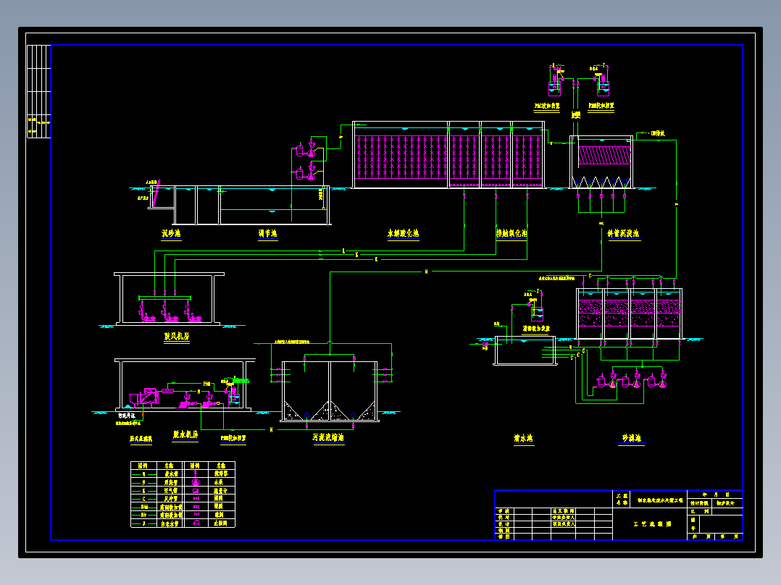Click the 水泵 legend entry text

[219, 482]
